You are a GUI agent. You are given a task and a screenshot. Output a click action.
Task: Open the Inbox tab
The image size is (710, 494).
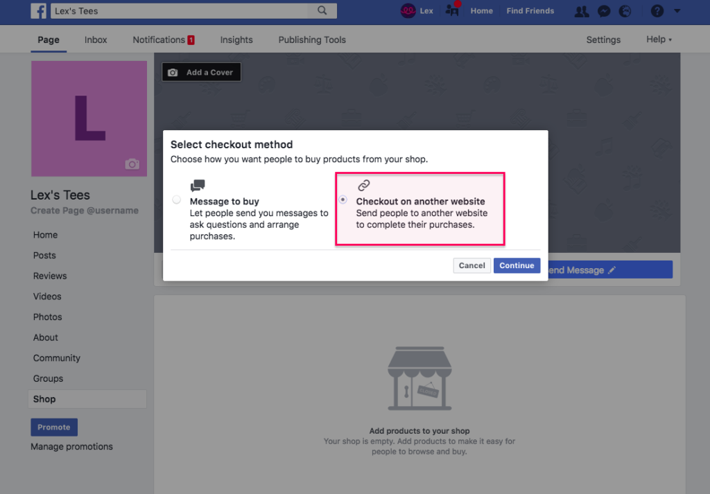pyautogui.click(x=96, y=39)
